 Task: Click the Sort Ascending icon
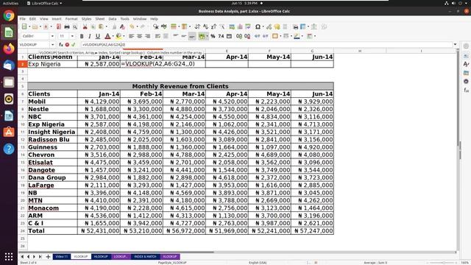pos(205,26)
